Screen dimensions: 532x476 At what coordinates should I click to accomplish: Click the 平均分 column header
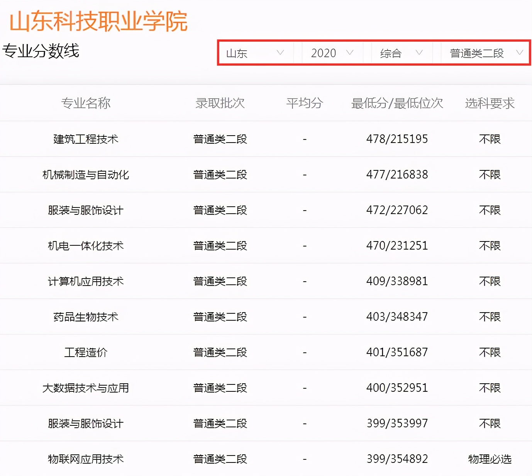point(305,103)
